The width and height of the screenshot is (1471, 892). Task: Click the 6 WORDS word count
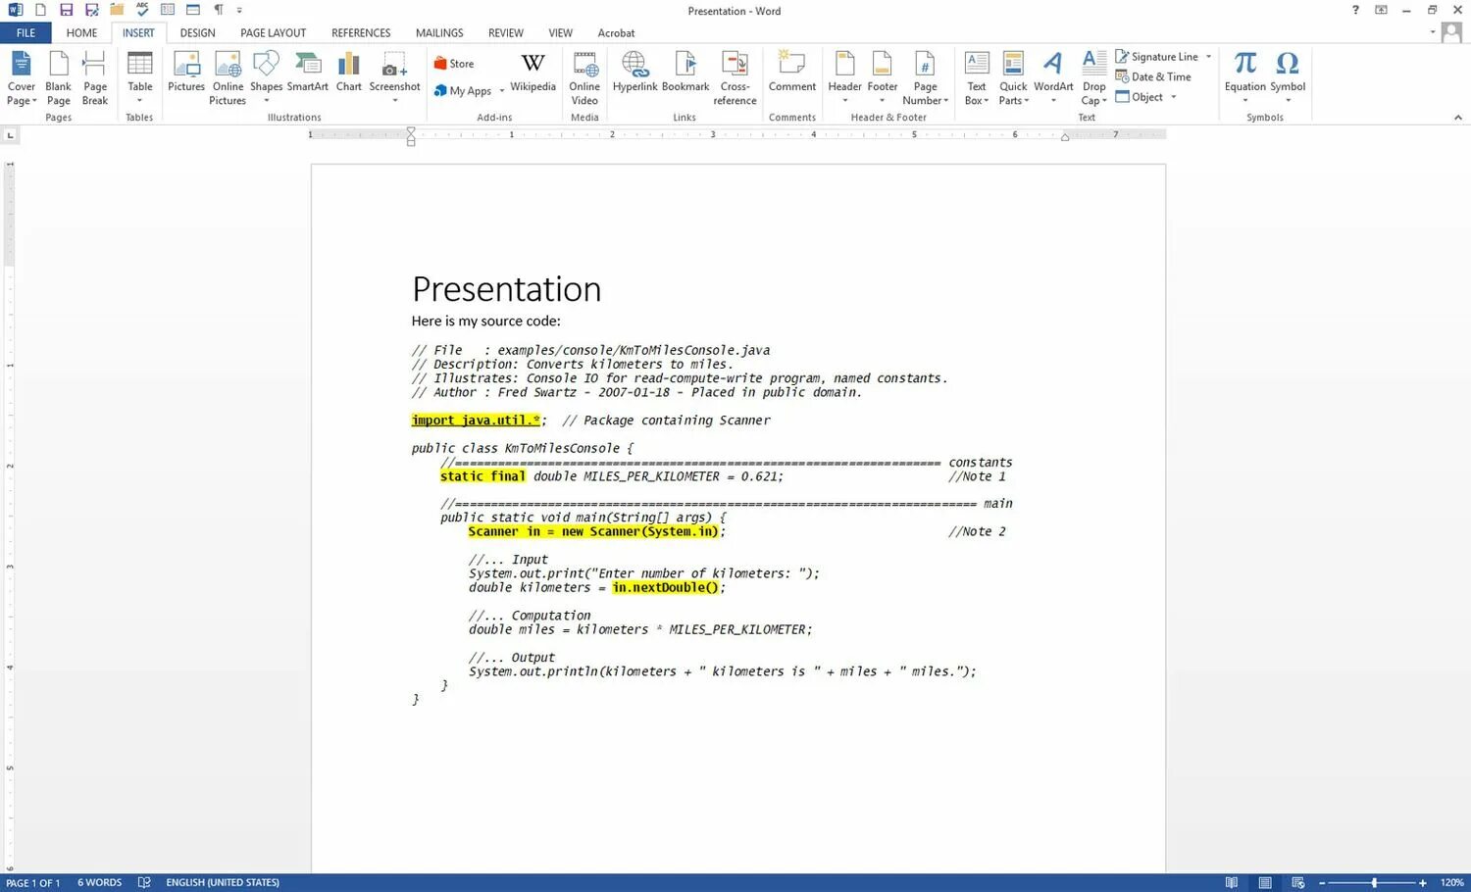click(100, 883)
